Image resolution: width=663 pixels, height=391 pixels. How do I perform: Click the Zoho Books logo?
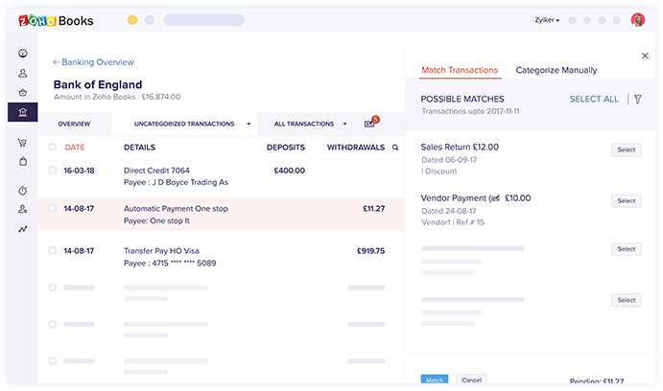click(56, 20)
